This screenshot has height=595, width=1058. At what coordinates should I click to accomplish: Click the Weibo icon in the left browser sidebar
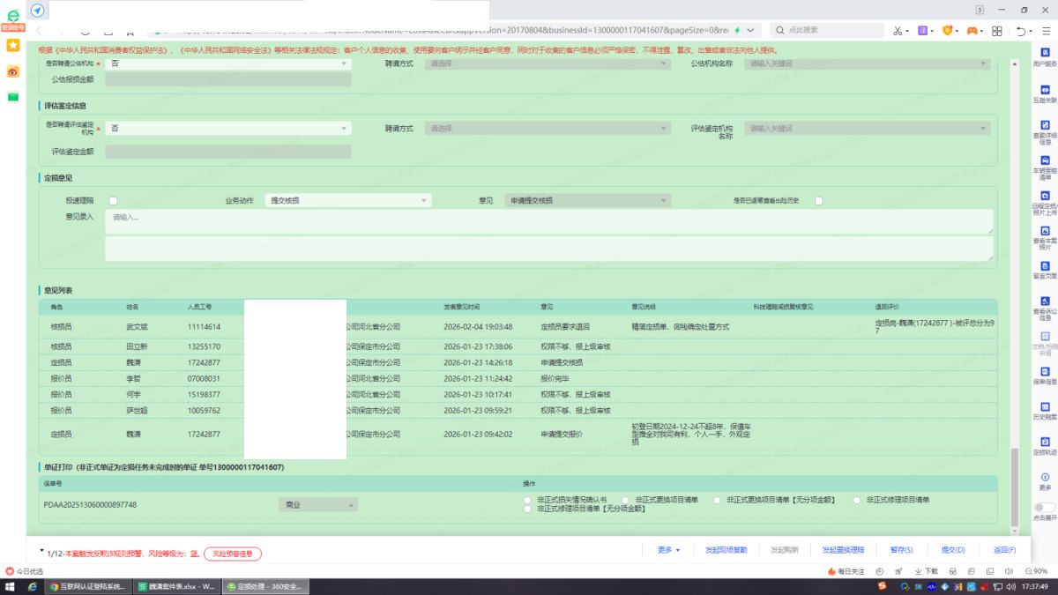tap(13, 71)
